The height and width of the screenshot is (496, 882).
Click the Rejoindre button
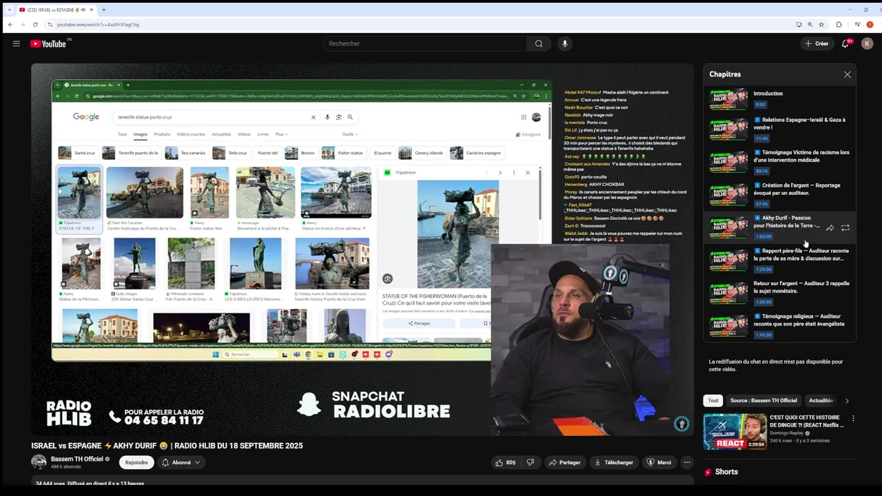coord(136,462)
